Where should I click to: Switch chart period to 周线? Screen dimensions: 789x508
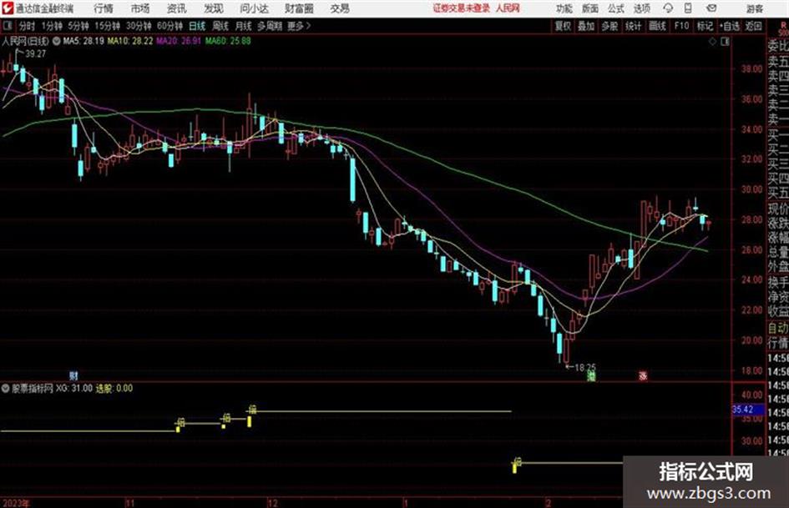(x=220, y=26)
